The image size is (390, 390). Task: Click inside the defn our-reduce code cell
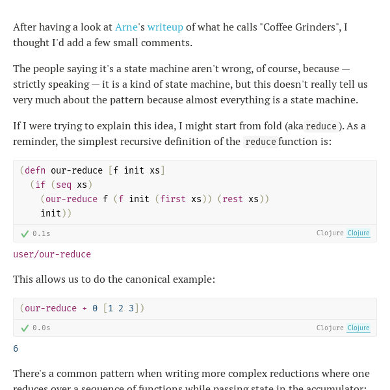click(195, 192)
